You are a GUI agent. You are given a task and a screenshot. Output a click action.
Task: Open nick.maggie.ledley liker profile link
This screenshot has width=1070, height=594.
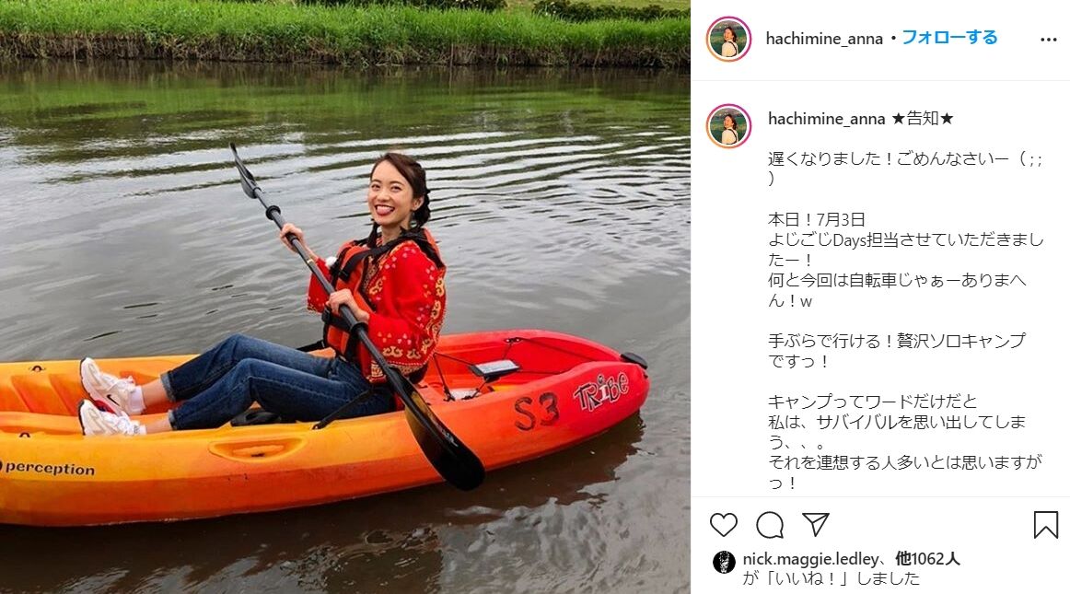coord(810,559)
